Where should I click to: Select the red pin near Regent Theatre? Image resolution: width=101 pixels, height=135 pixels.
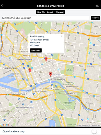(50, 75)
